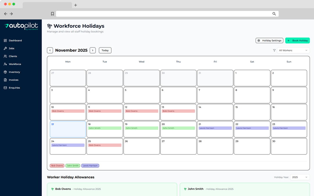Toggle the Bob Owens legend chip
The height and width of the screenshot is (196, 314).
57,166
